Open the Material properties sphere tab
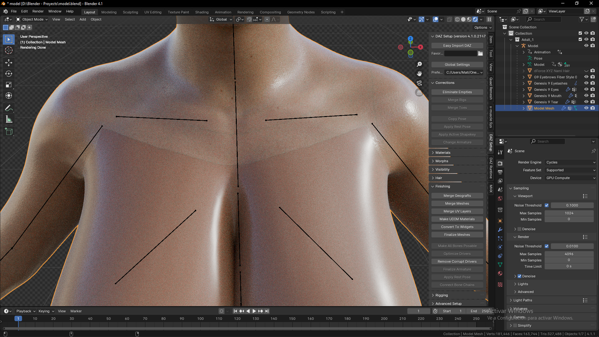 (500, 274)
